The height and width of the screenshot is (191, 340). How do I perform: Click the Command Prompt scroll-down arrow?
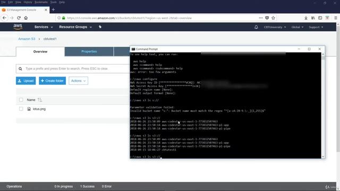click(x=324, y=157)
